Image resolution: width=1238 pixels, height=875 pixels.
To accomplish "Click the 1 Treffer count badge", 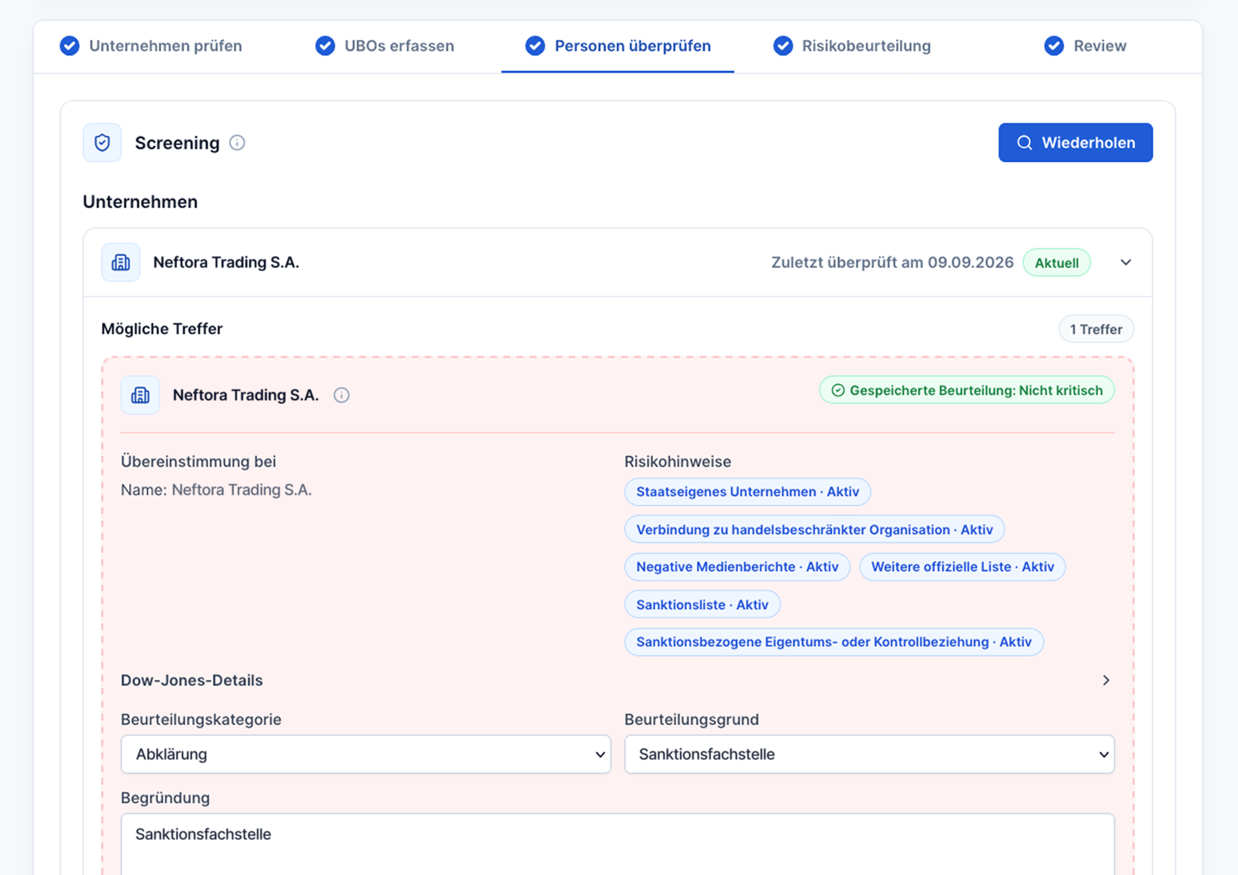I will (x=1096, y=329).
